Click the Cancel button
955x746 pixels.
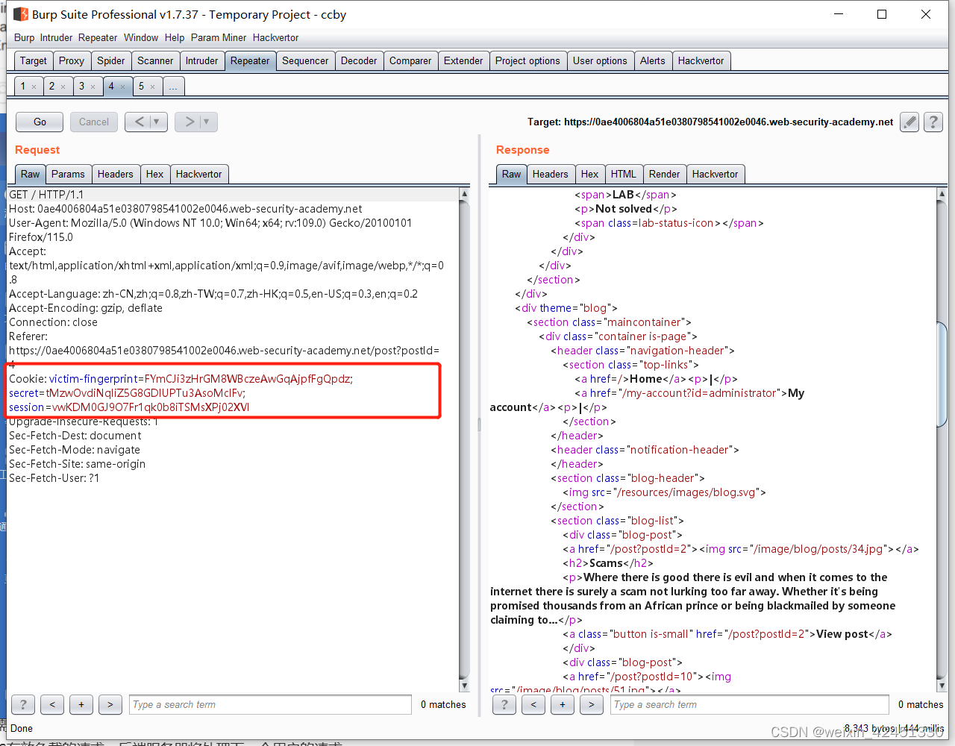[x=94, y=122]
